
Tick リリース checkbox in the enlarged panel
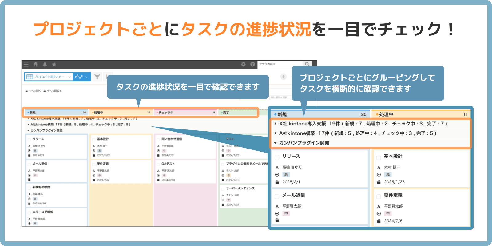click(x=277, y=157)
